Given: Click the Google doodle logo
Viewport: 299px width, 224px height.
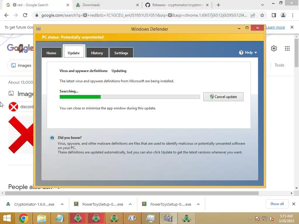Looking at the screenshot, I should (x=20, y=48).
